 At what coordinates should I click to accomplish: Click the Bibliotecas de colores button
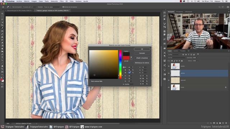pyautogui.click(x=142, y=63)
